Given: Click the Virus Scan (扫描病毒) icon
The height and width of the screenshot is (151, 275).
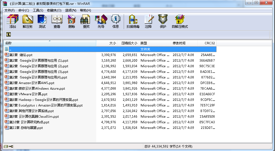Looking at the screenshot, I should (133, 21).
